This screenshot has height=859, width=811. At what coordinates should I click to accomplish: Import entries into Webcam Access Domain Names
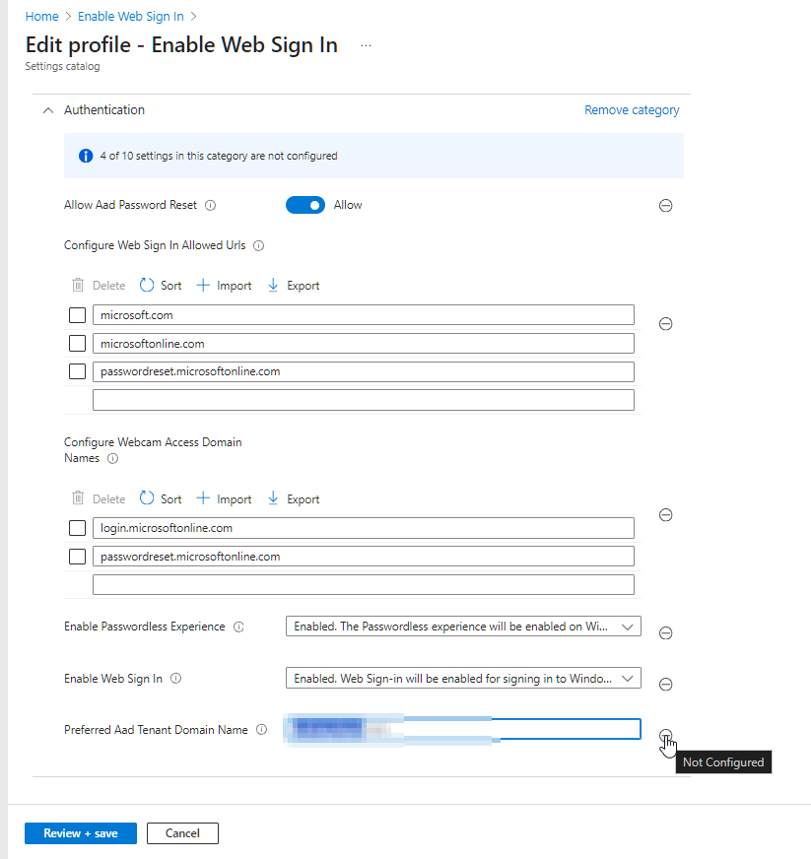pyautogui.click(x=224, y=499)
